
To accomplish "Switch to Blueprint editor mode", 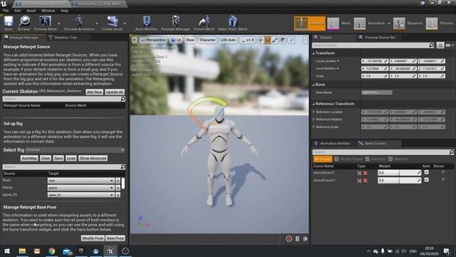I will point(408,24).
